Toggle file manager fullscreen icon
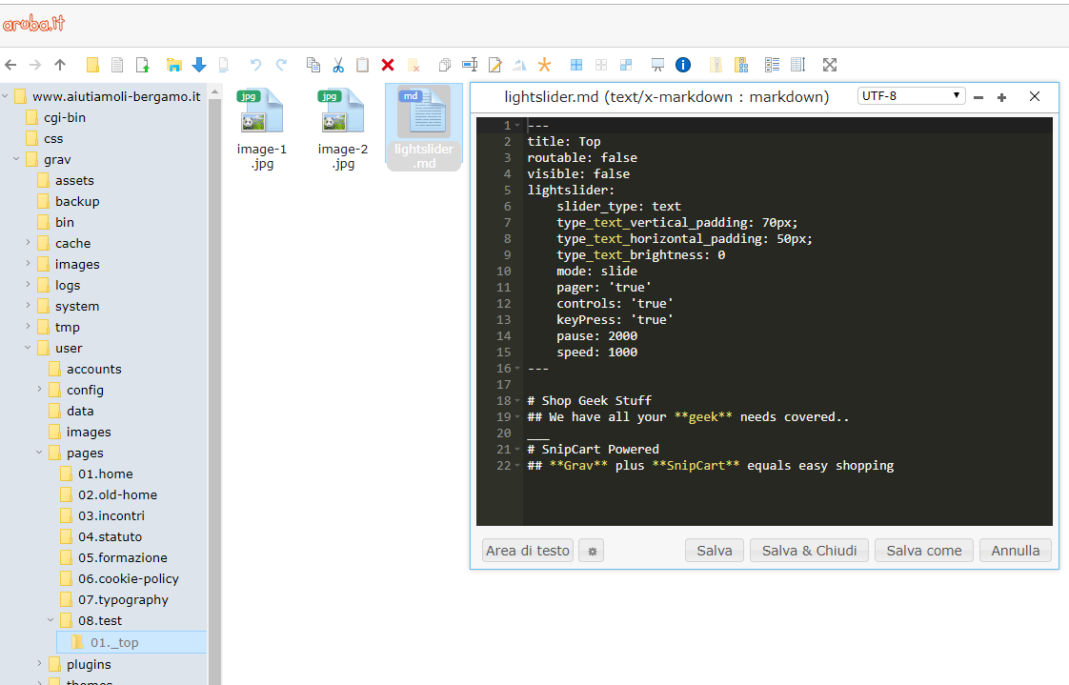The width and height of the screenshot is (1069, 685). 830,65
